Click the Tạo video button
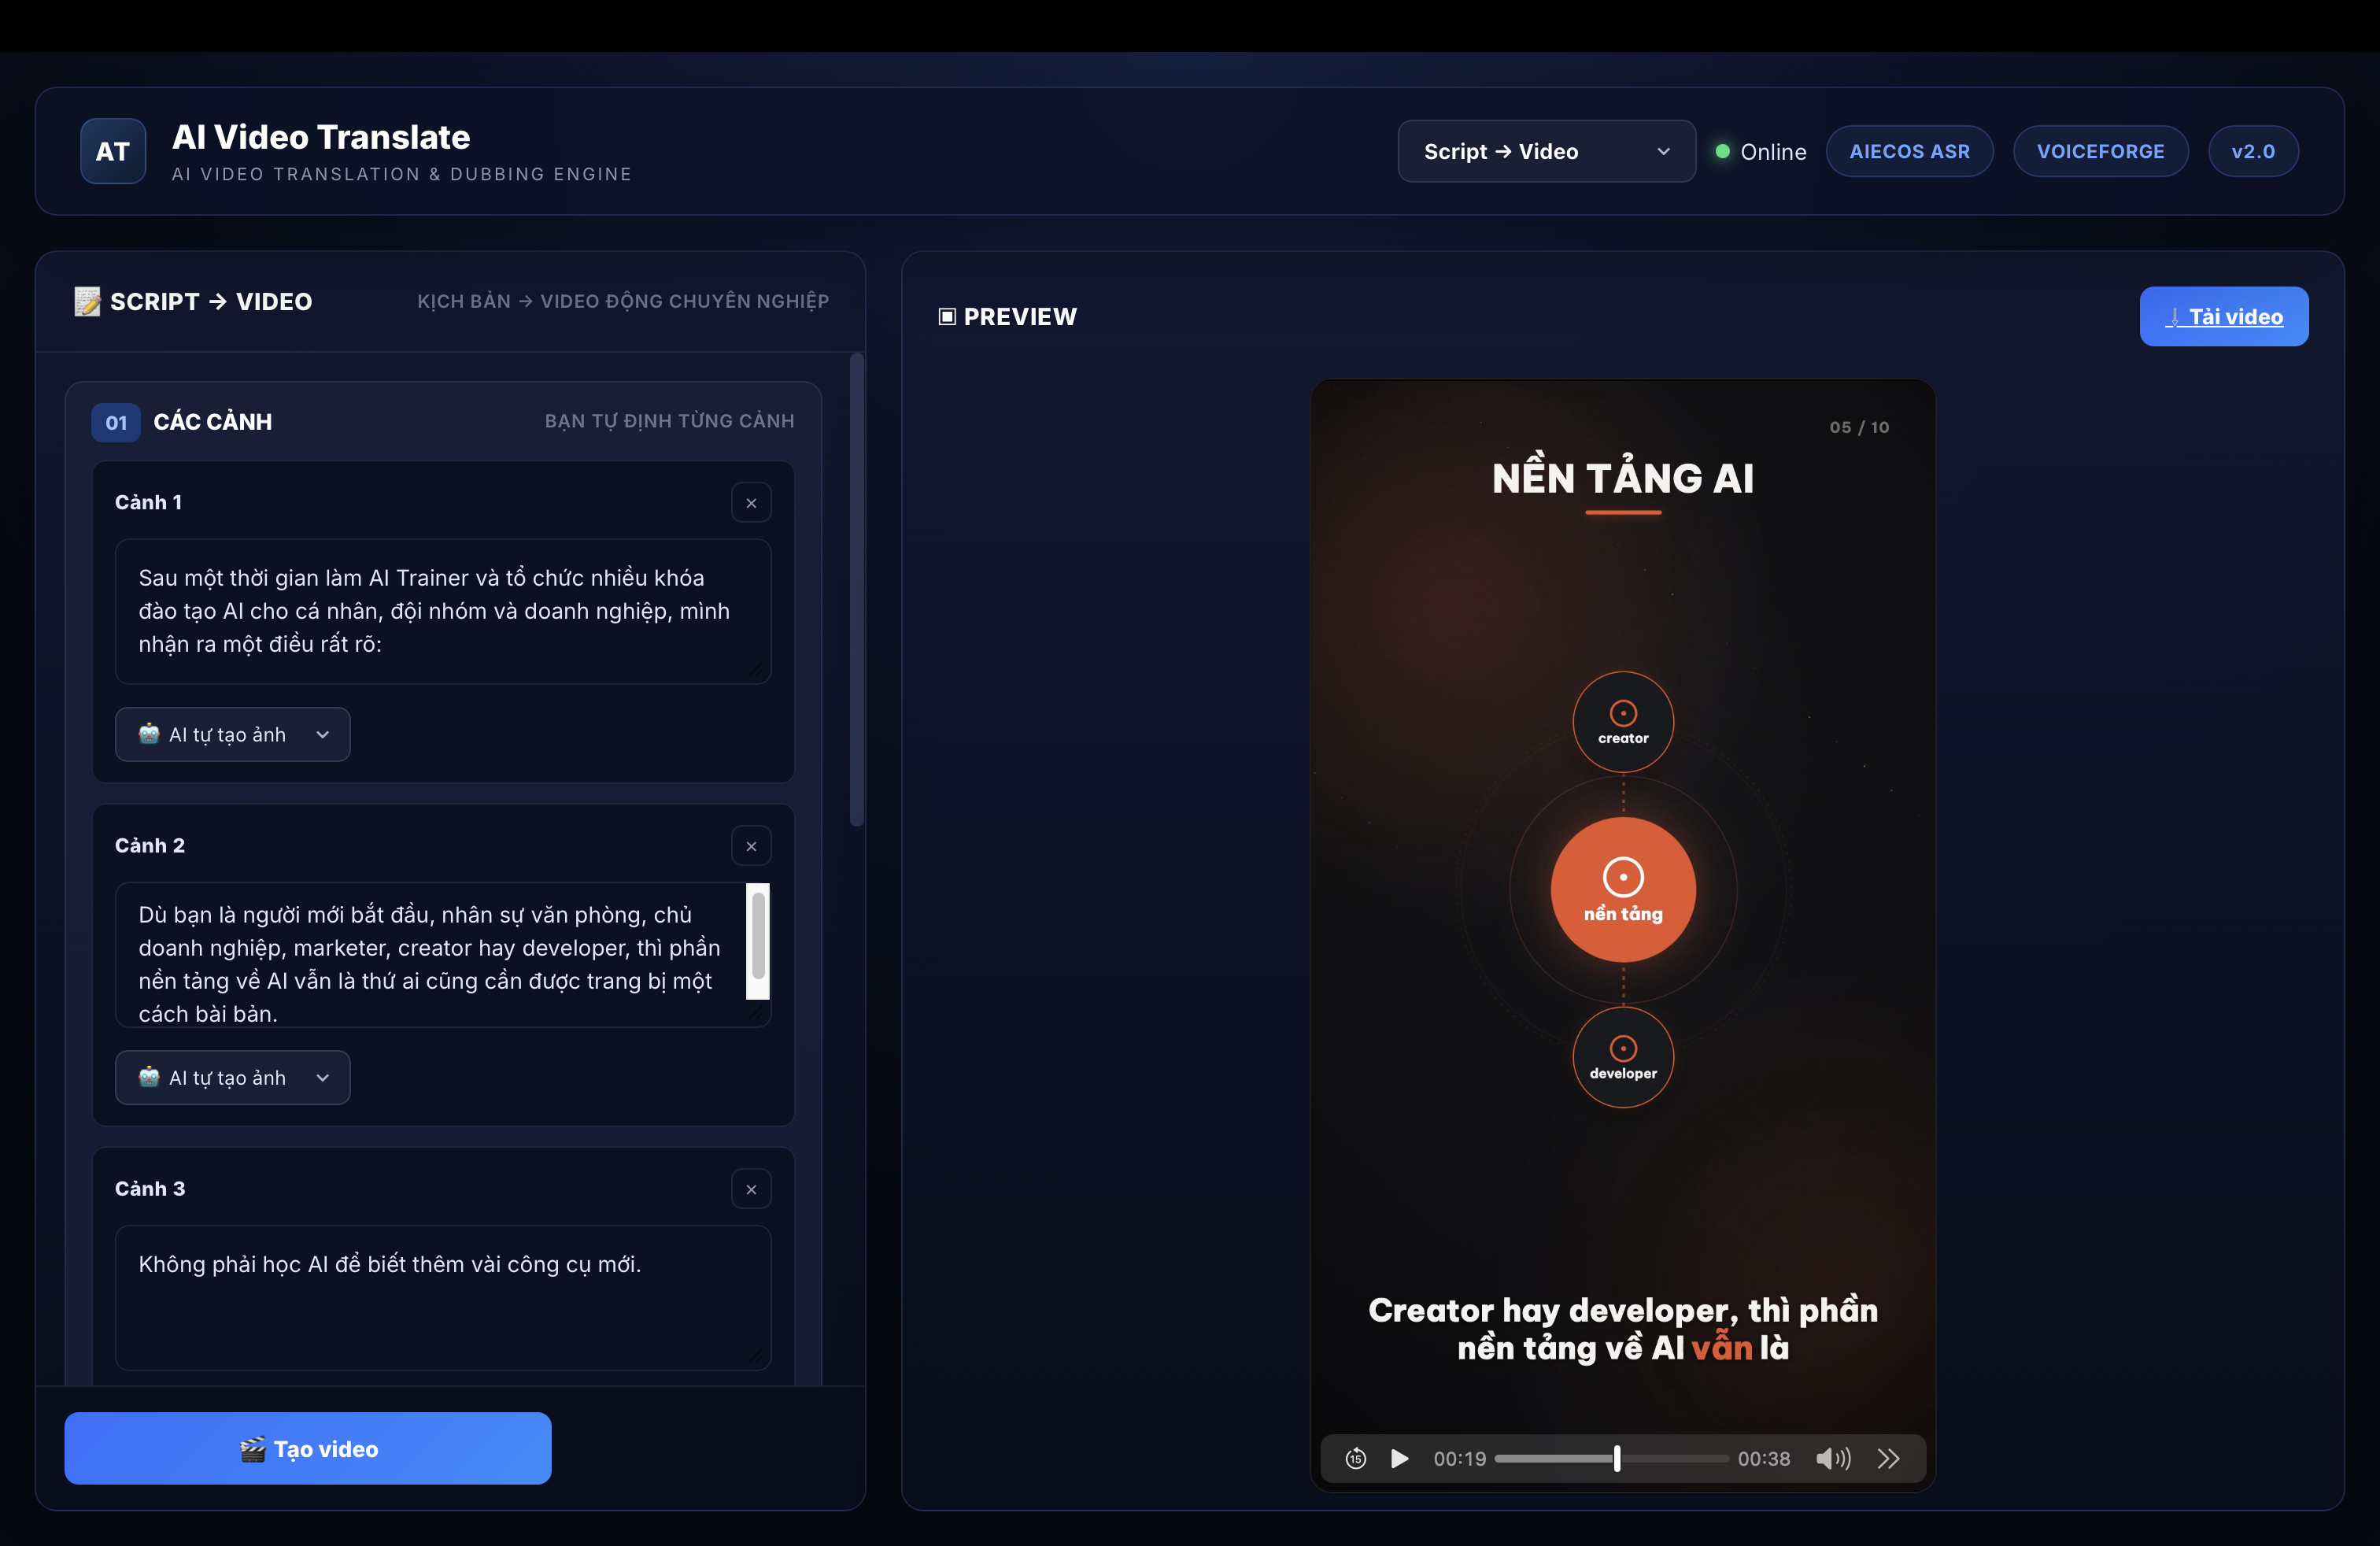The height and width of the screenshot is (1546, 2380). point(308,1448)
